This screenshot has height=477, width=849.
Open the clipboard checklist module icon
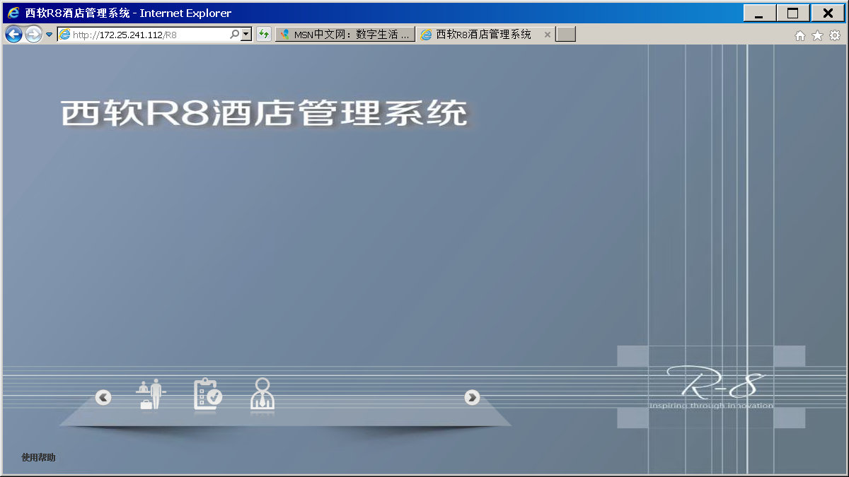pos(207,394)
